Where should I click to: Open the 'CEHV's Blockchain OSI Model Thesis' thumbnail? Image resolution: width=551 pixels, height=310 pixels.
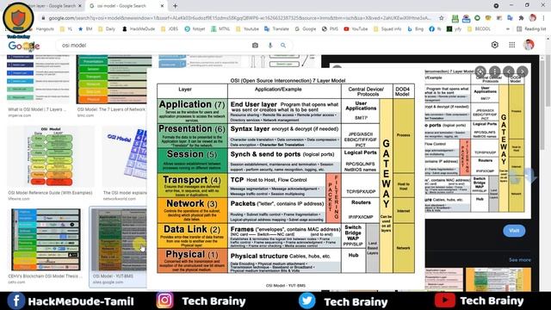point(46,239)
